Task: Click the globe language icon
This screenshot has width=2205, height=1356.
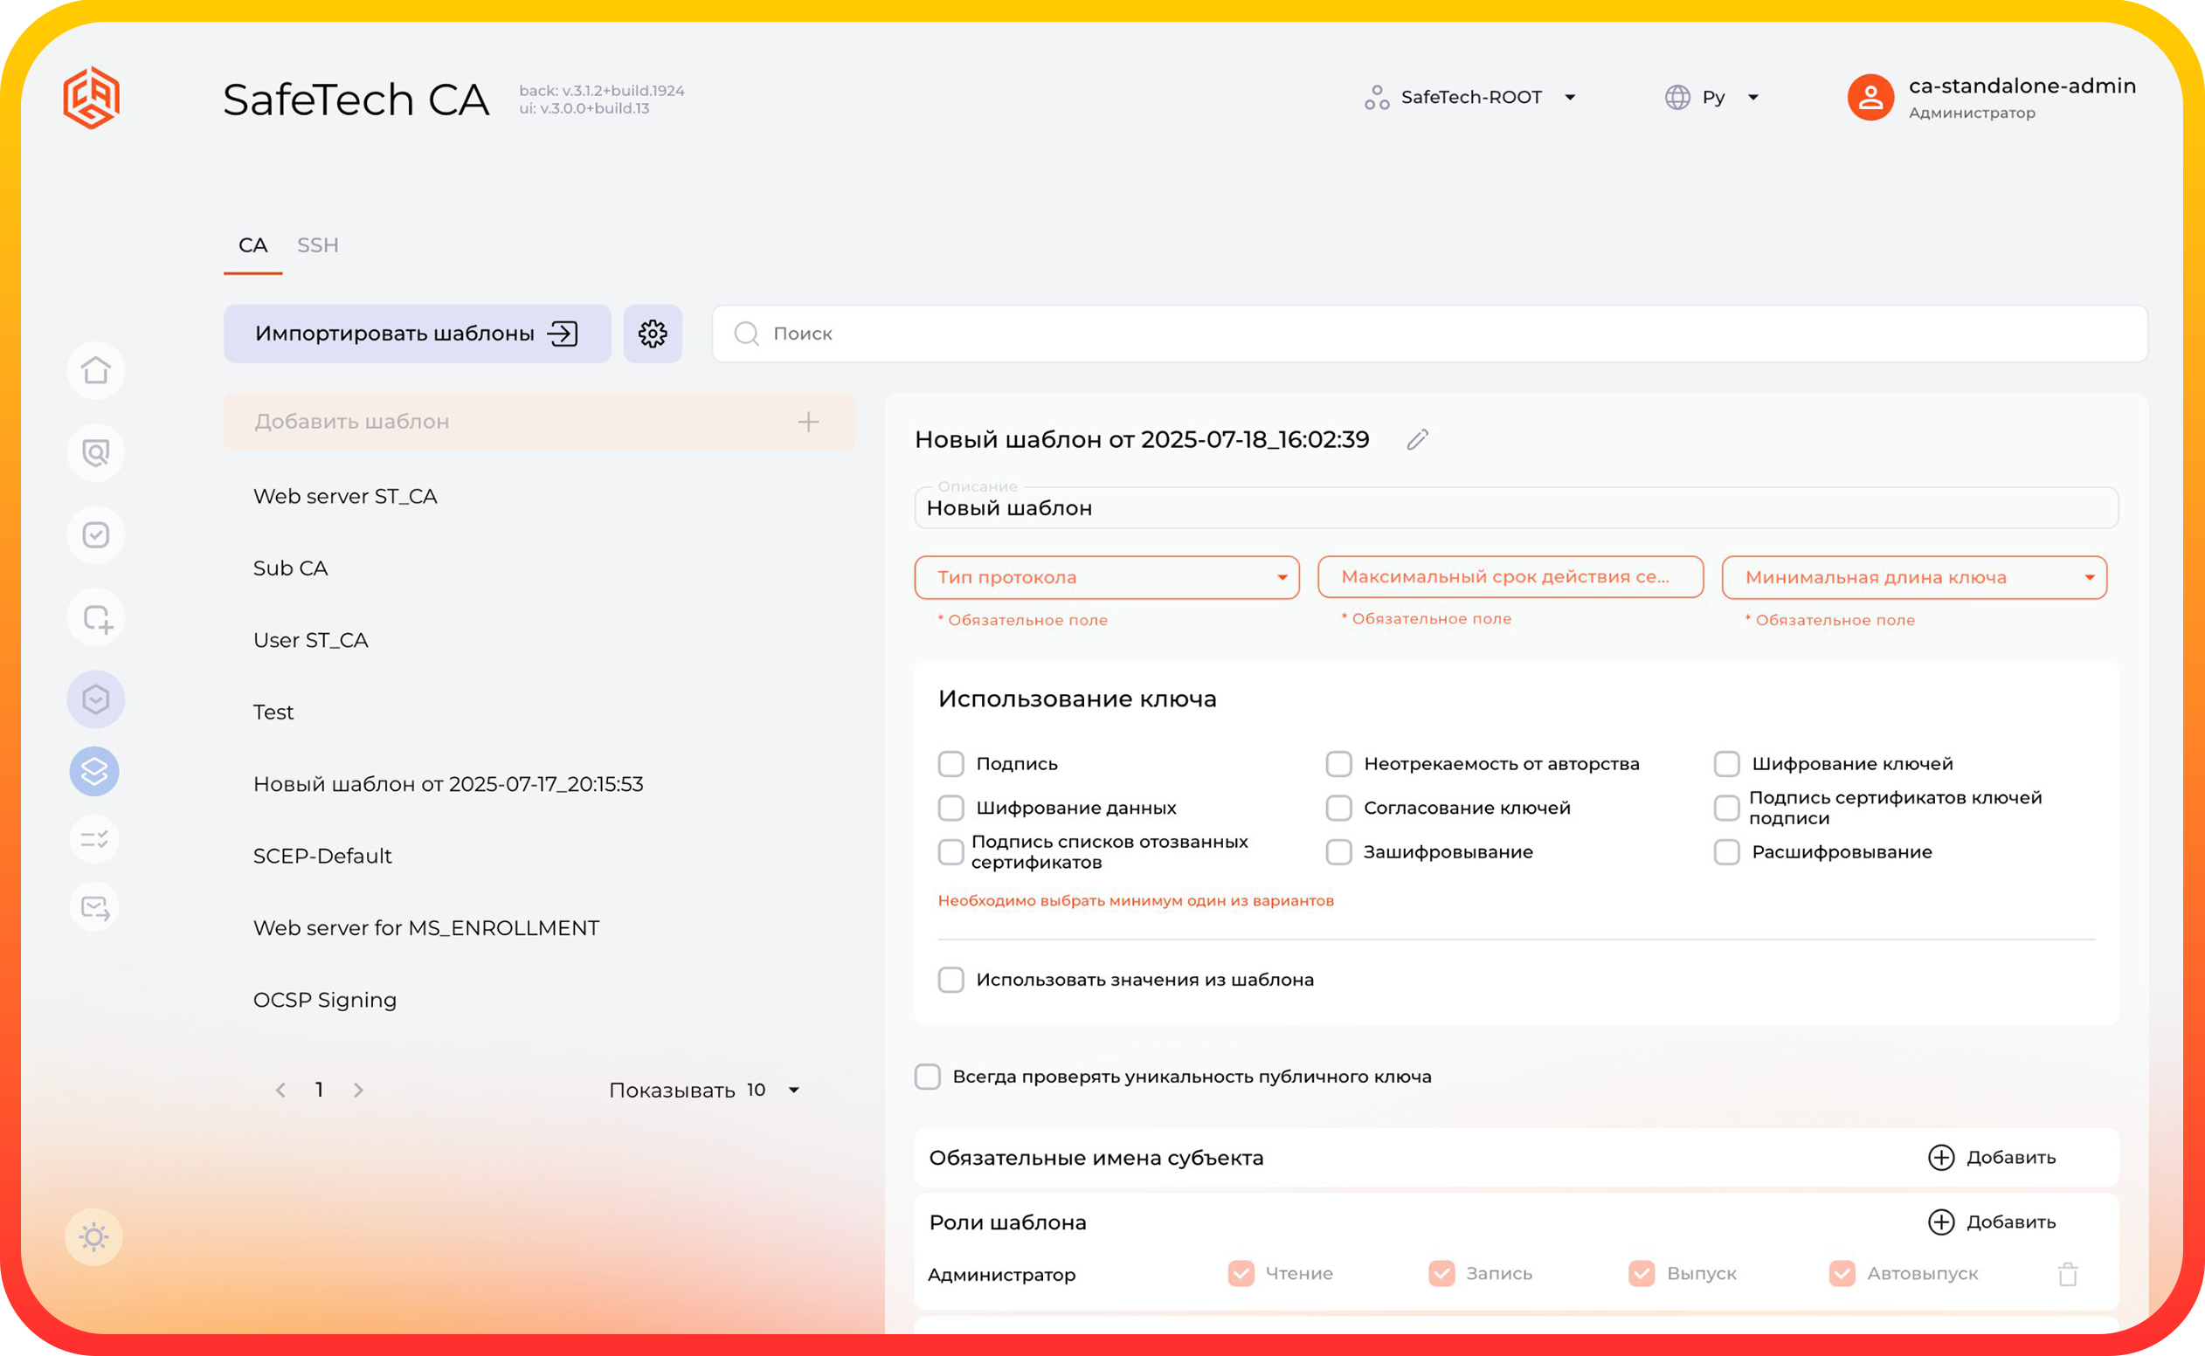Action: pyautogui.click(x=1677, y=97)
